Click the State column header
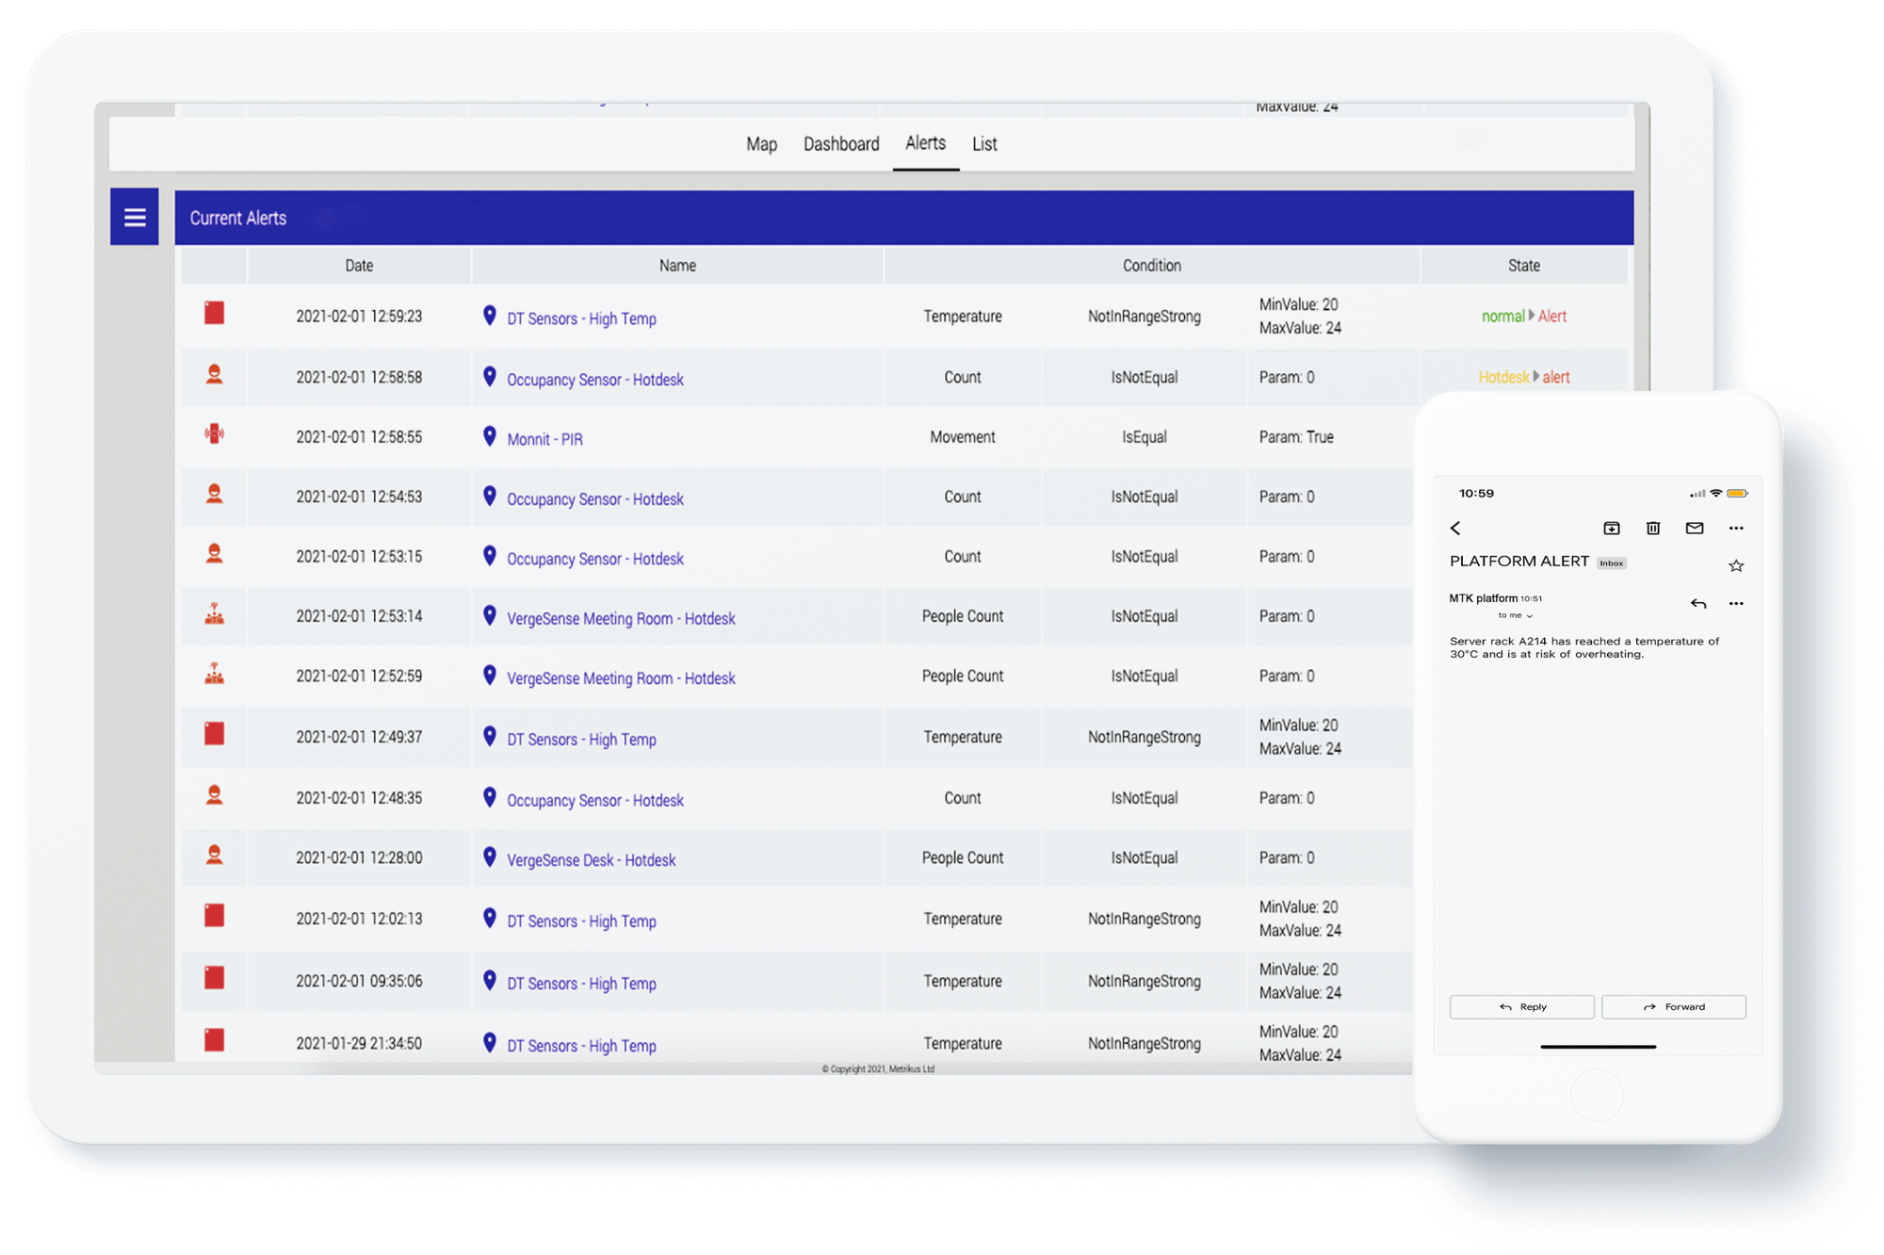The height and width of the screenshot is (1255, 1884). tap(1523, 266)
